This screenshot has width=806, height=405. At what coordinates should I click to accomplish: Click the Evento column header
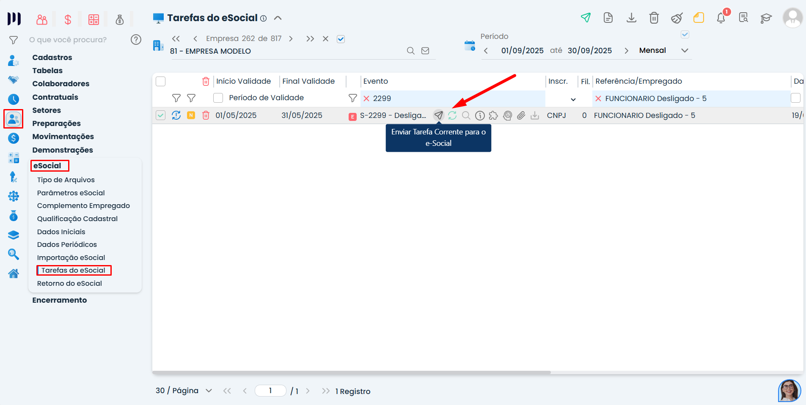pyautogui.click(x=376, y=81)
